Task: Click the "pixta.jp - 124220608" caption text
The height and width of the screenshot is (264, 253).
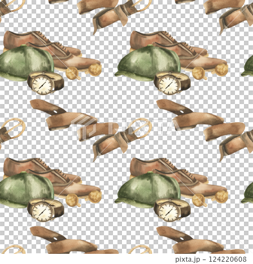Action: coord(211,259)
